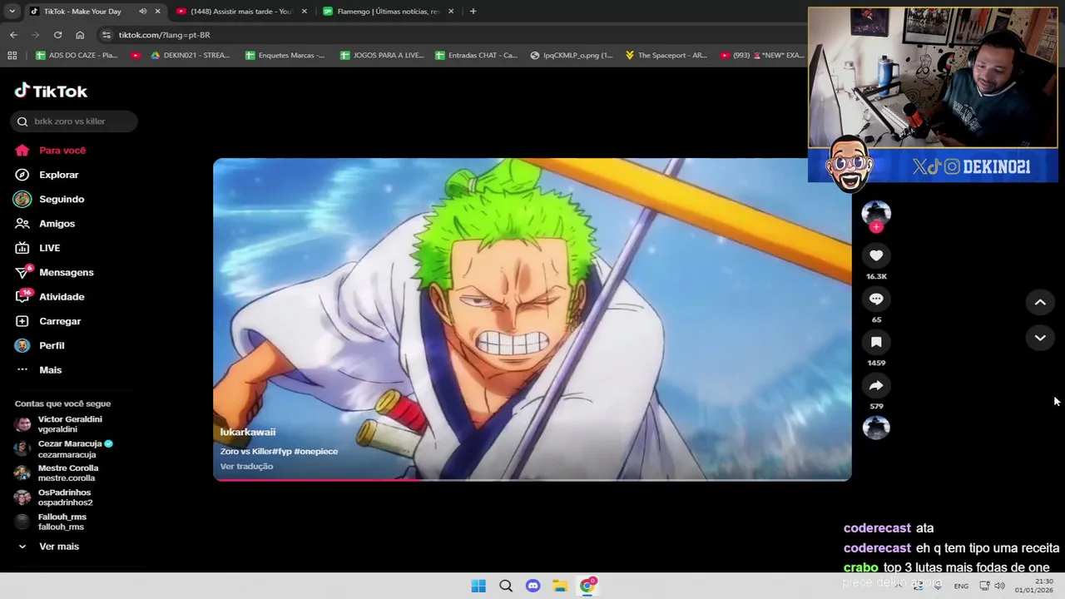Go to next video with down chevron

click(x=1040, y=338)
